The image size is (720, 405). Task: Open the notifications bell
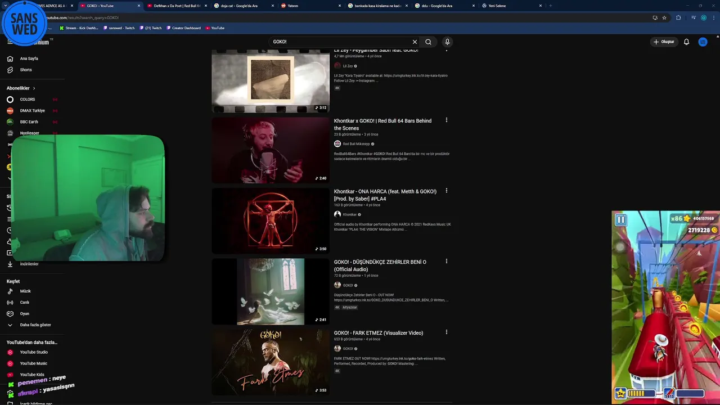(686, 42)
